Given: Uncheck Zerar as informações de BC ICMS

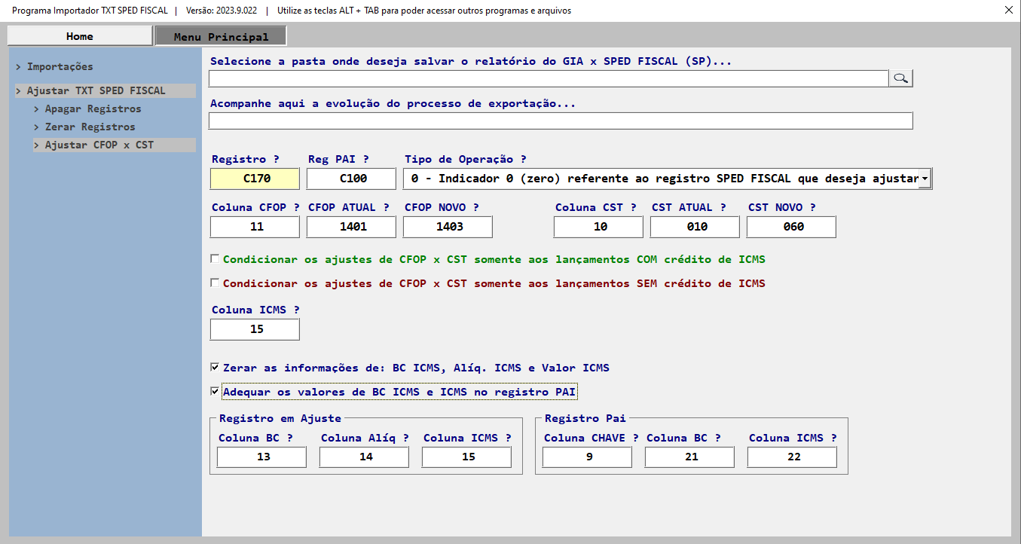Looking at the screenshot, I should [216, 368].
